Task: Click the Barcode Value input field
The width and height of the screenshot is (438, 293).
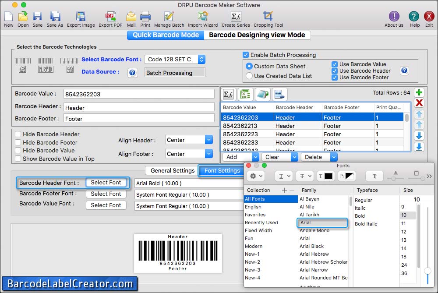Action: click(139, 94)
